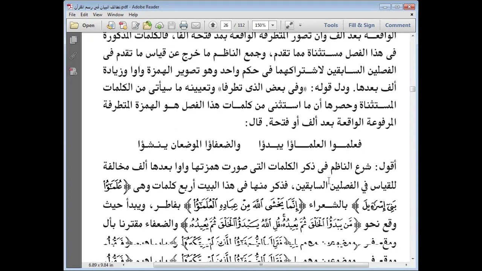Open the File menu

point(72,15)
